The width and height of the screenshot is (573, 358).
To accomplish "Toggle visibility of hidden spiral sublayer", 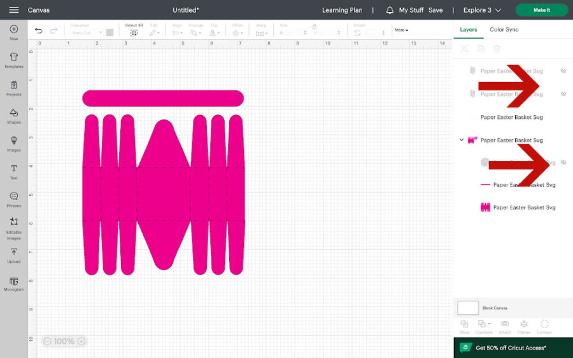I will pyautogui.click(x=563, y=163).
